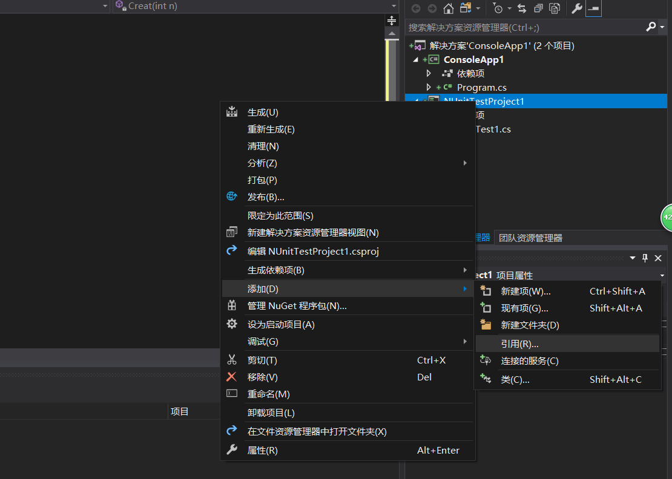This screenshot has width=672, height=479.
Task: Click the Forward arrow in Solution Explorer toolbar
Action: [432, 8]
